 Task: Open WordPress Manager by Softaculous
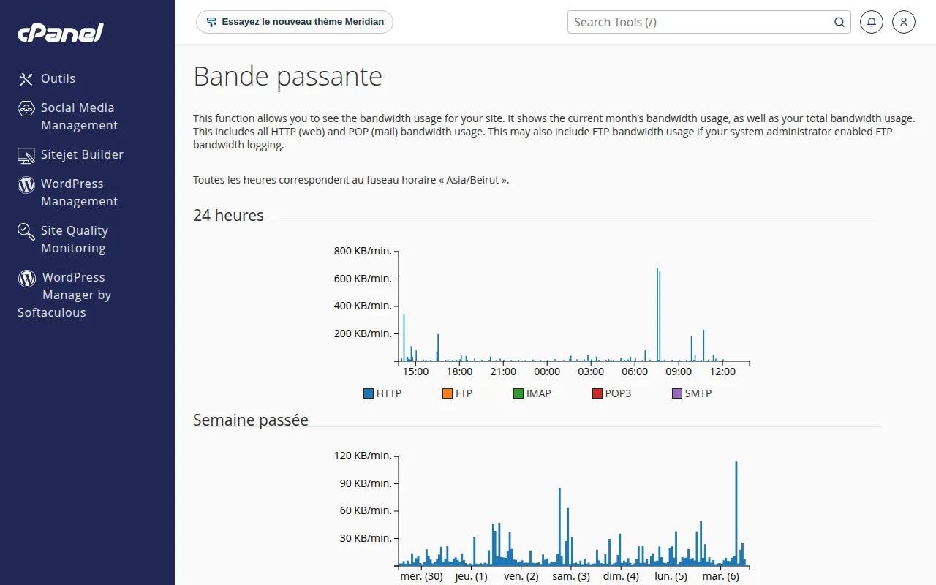[64, 295]
